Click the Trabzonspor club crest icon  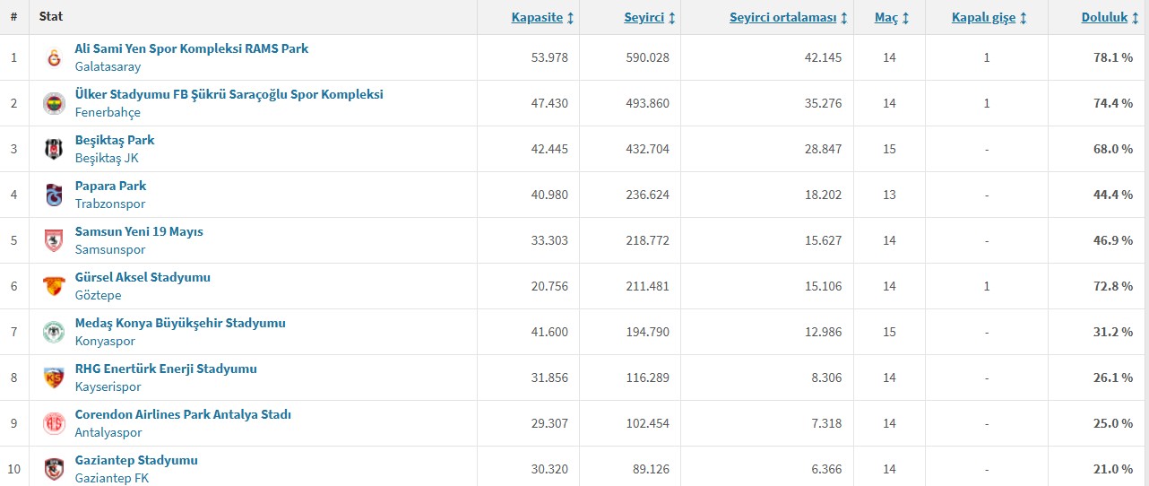click(x=54, y=195)
